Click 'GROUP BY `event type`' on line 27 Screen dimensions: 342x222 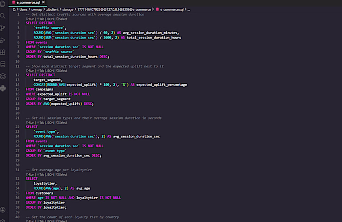[x=46, y=151]
